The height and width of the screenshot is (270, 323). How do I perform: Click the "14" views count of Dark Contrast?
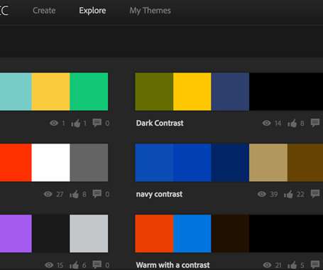pos(278,123)
